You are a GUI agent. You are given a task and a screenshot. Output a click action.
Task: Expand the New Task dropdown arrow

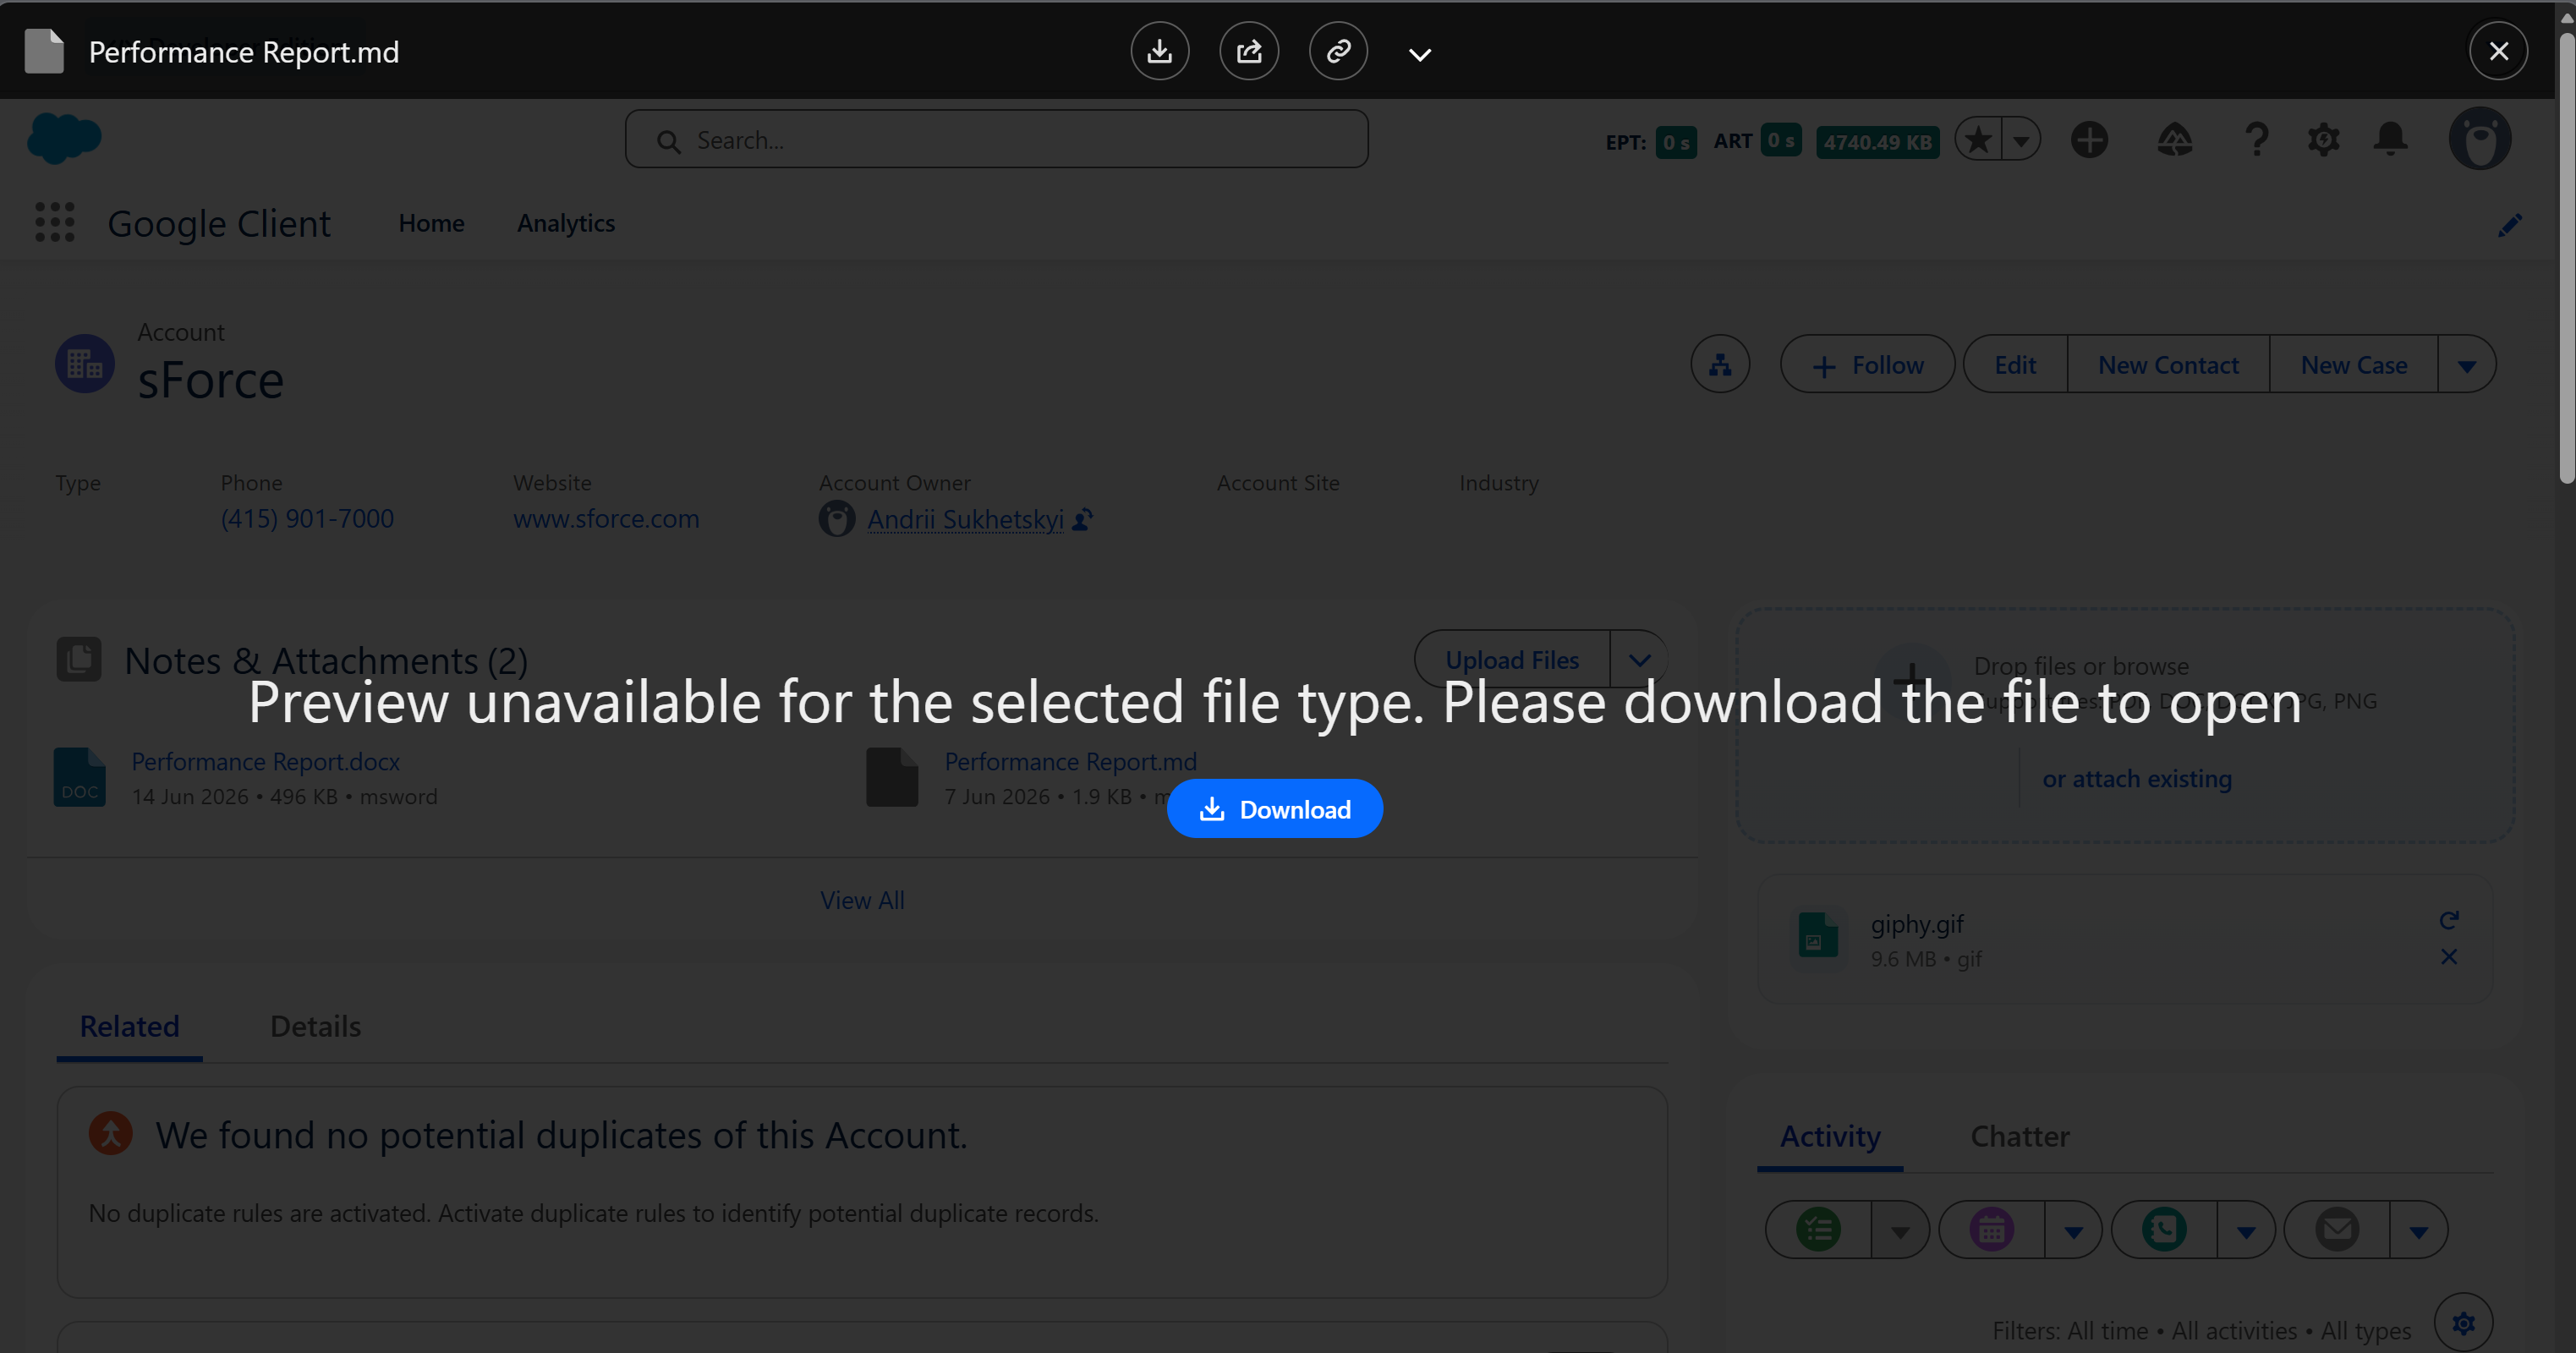1900,1230
